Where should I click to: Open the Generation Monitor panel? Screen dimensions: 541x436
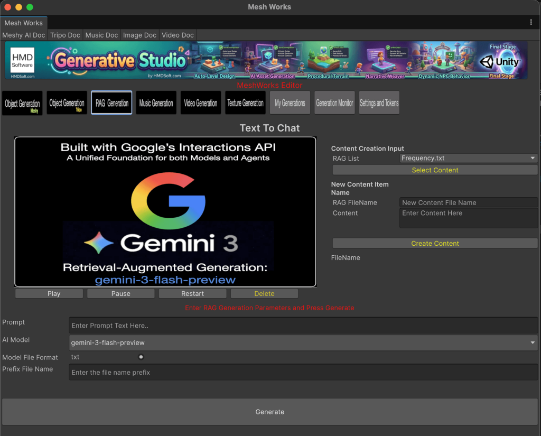334,103
